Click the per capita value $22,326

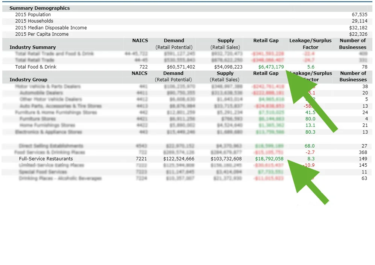(358, 34)
